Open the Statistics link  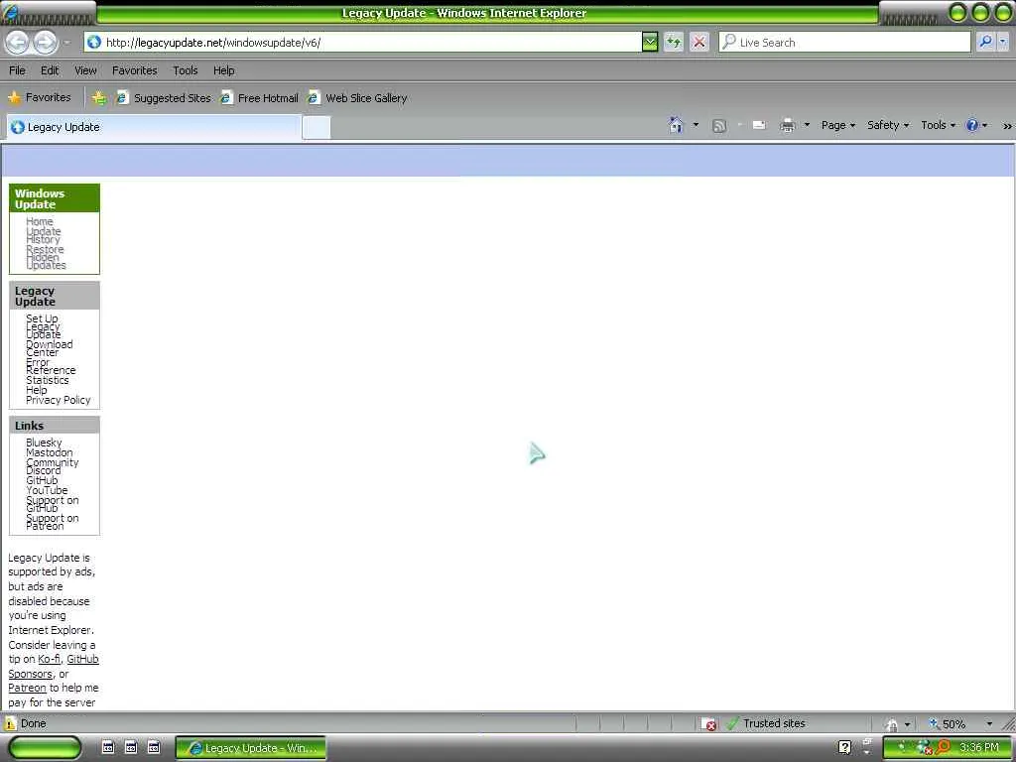click(x=48, y=380)
